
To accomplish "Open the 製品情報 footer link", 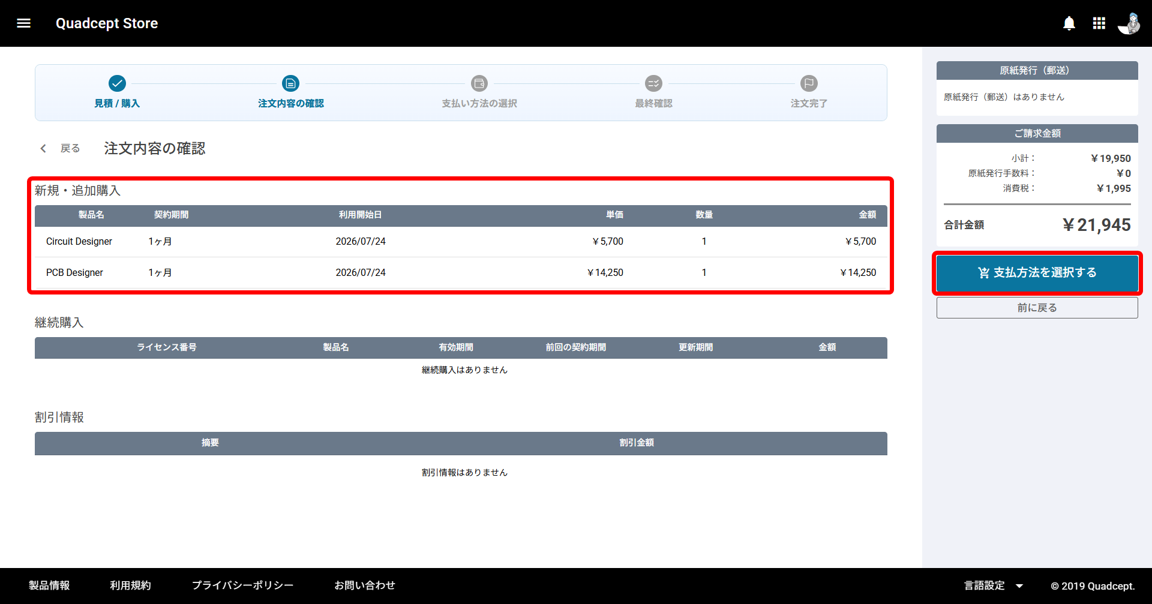I will pyautogui.click(x=49, y=585).
